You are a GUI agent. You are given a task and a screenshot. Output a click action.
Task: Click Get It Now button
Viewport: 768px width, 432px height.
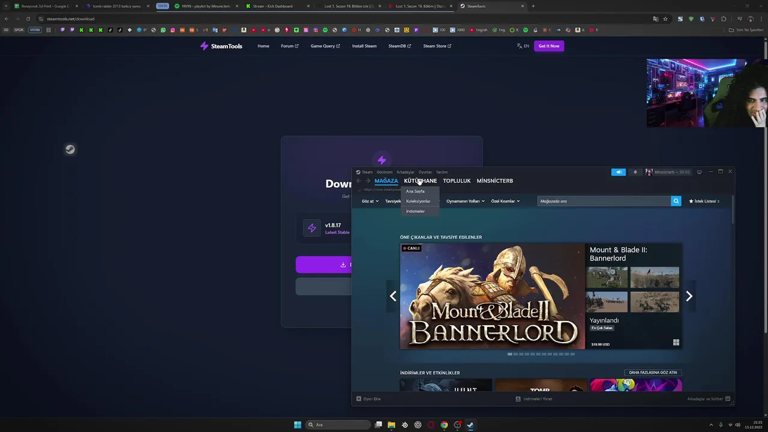[x=549, y=46]
